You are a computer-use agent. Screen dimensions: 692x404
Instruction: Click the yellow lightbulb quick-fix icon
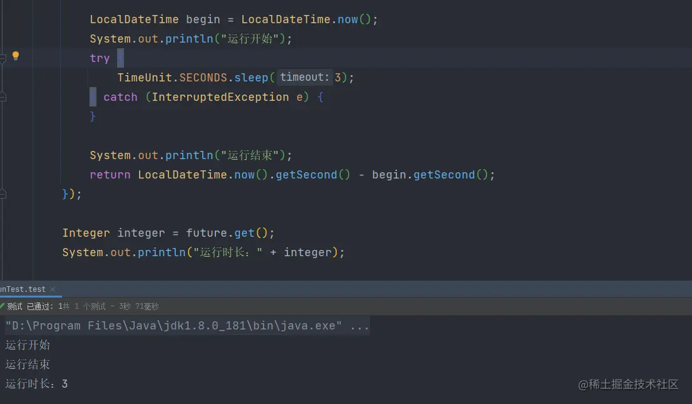pyautogui.click(x=16, y=56)
